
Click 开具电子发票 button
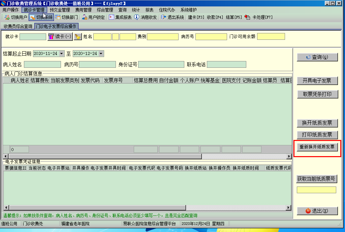click(317, 81)
